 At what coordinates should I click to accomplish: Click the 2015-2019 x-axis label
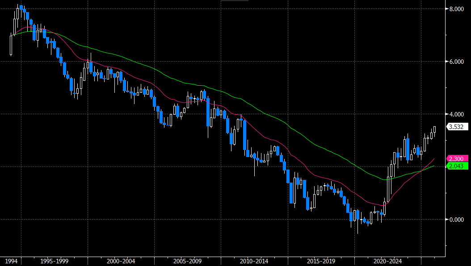pos(321,261)
